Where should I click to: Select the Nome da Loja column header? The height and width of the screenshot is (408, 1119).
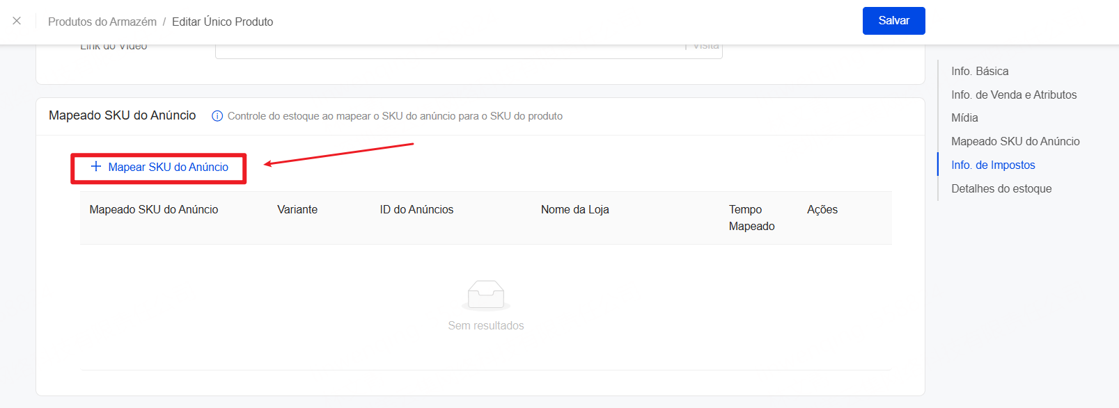pyautogui.click(x=574, y=209)
